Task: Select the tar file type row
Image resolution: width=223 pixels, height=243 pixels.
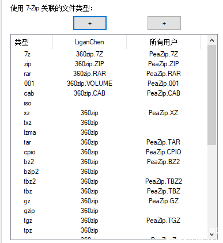Action: click(x=109, y=142)
